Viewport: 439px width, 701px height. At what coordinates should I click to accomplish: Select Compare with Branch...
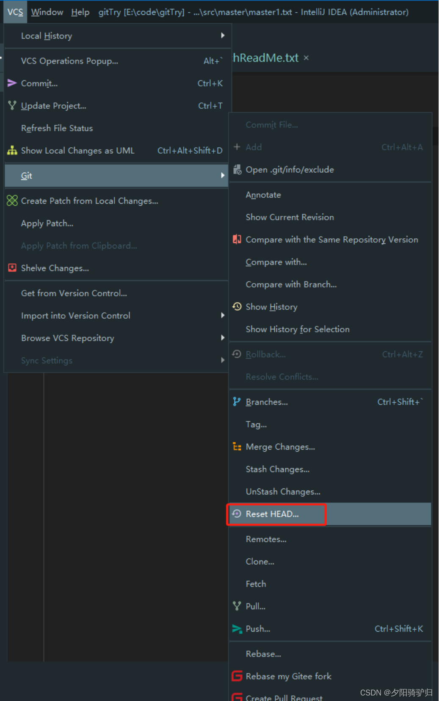330,284
